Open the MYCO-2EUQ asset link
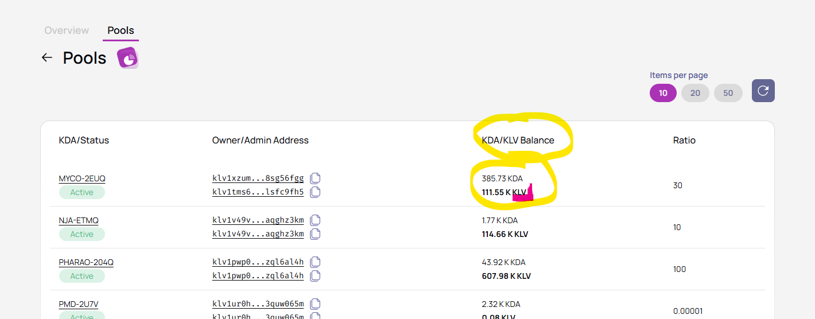Screen dimensions: 815x319 82,178
